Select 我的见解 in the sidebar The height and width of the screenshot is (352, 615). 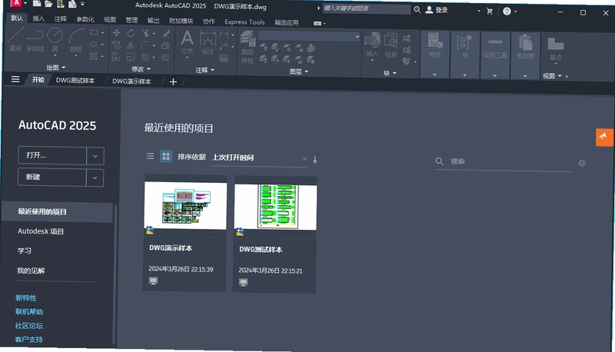(x=31, y=271)
